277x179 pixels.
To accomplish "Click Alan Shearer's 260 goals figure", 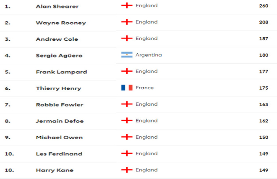I will [x=264, y=6].
